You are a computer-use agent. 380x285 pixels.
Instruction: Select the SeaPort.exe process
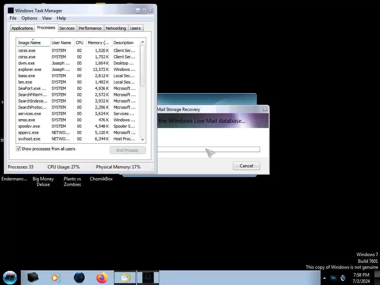tap(78, 88)
